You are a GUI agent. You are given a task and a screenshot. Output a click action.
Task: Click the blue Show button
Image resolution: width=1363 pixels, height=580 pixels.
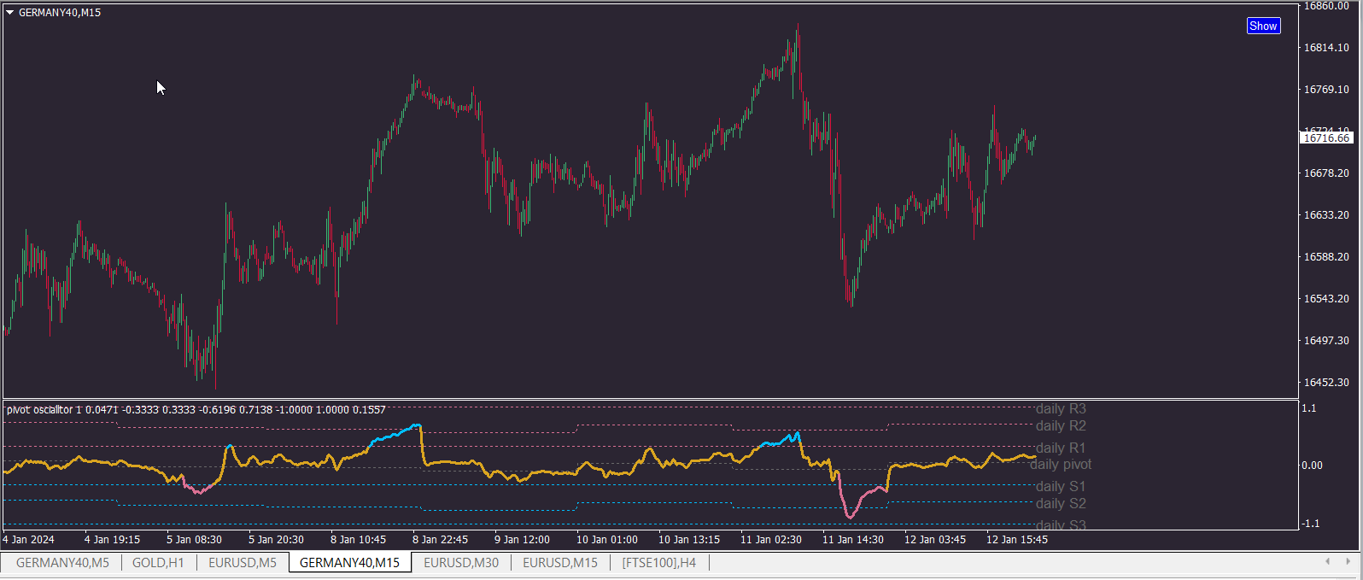tap(1263, 26)
